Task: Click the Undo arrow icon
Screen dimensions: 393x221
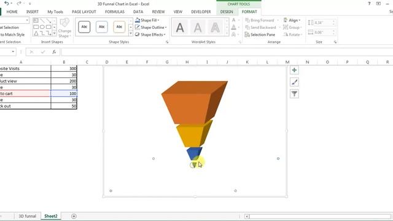Action: 7,4
